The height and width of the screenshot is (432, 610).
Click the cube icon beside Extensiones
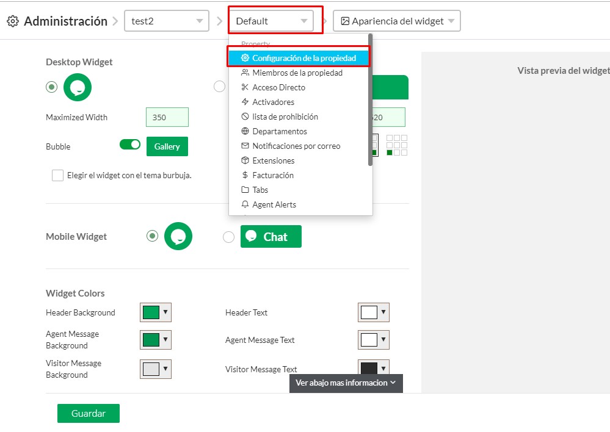[x=245, y=160]
